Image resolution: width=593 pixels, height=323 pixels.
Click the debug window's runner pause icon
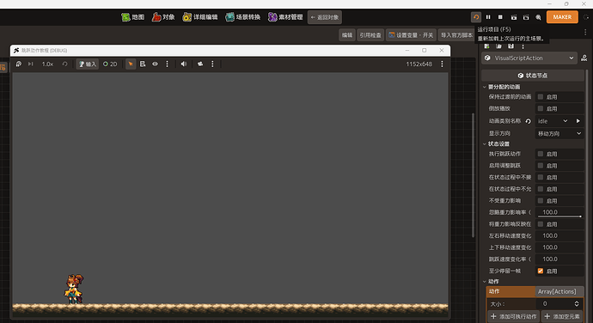coord(19,64)
